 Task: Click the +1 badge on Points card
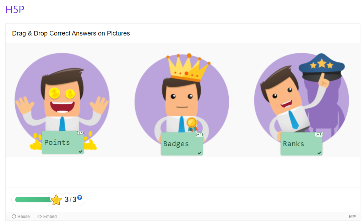pos(80,133)
